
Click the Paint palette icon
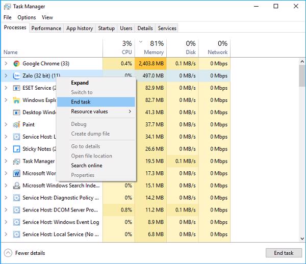coord(16,124)
